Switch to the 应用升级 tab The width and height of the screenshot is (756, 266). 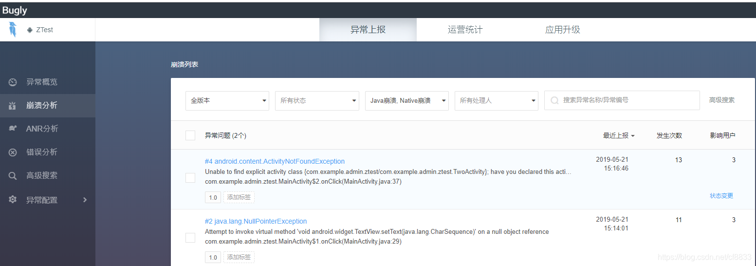[x=563, y=30]
